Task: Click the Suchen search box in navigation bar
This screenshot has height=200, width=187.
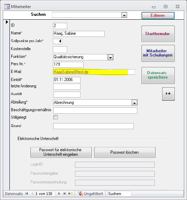Action: (x=119, y=194)
